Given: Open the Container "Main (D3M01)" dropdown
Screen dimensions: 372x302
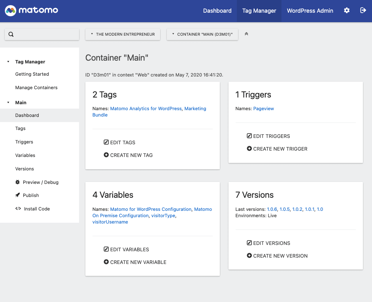Looking at the screenshot, I should [x=202, y=34].
